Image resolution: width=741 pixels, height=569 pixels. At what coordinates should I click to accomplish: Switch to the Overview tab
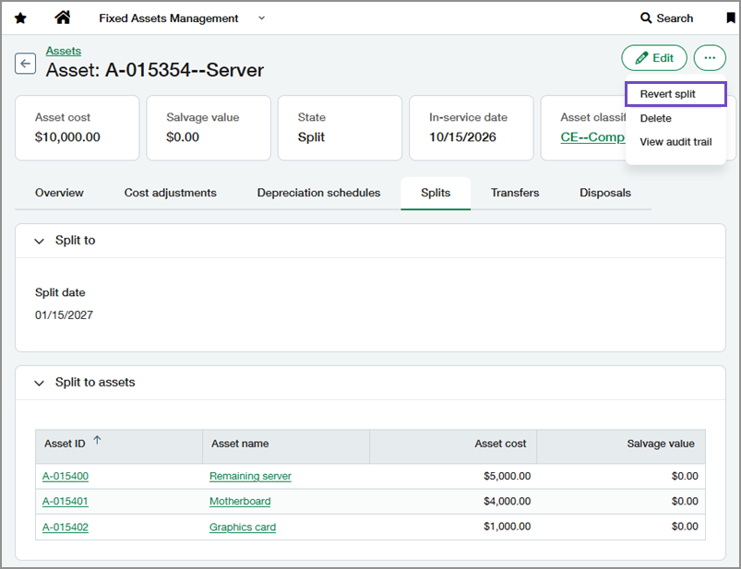coord(59,193)
